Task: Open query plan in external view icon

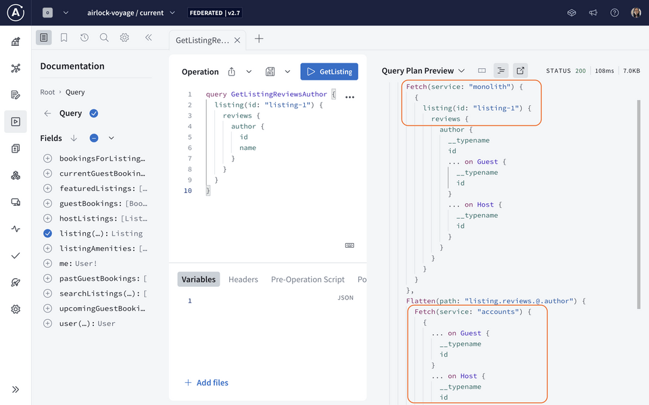Action: click(x=520, y=70)
